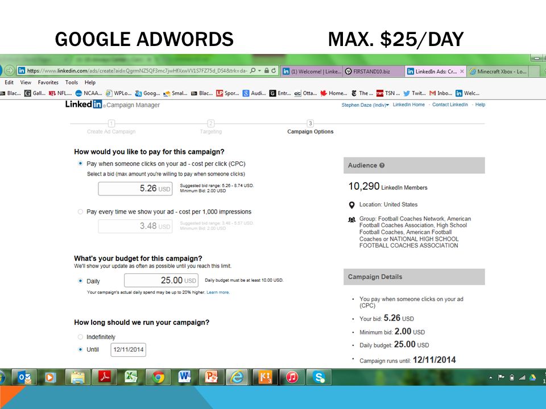This screenshot has height=409, width=546.
Task: Open the orange K taskbar app
Action: point(265,377)
